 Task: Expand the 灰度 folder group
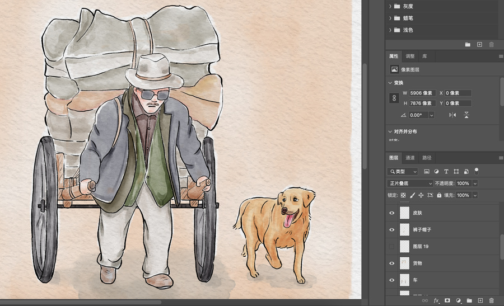pyautogui.click(x=390, y=6)
